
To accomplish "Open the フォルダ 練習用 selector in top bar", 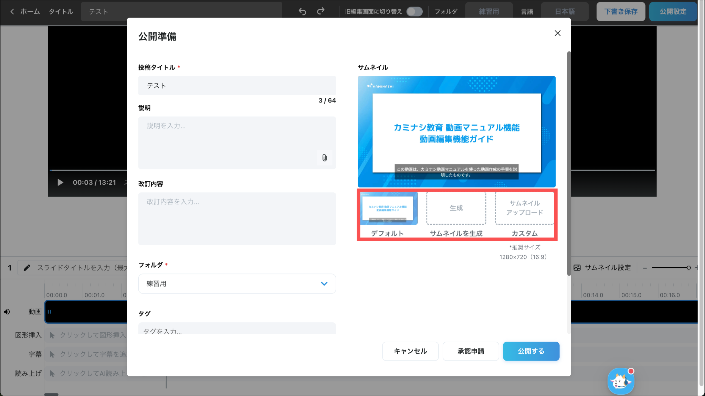I will (489, 12).
